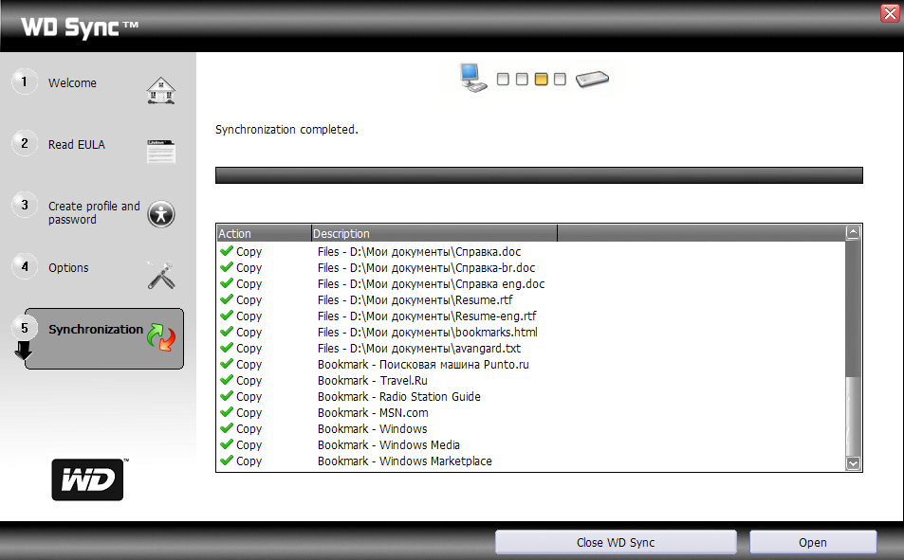
Task: Select step 5 Synchronization
Action: 103,338
